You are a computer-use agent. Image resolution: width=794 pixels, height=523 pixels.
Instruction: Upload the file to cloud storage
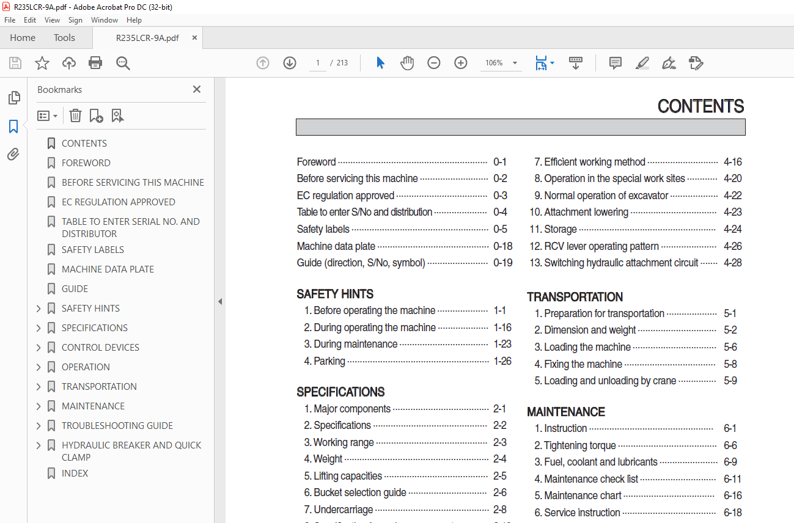tap(69, 63)
